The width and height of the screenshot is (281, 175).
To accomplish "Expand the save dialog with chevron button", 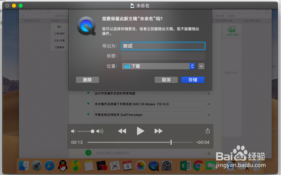I will (x=201, y=66).
